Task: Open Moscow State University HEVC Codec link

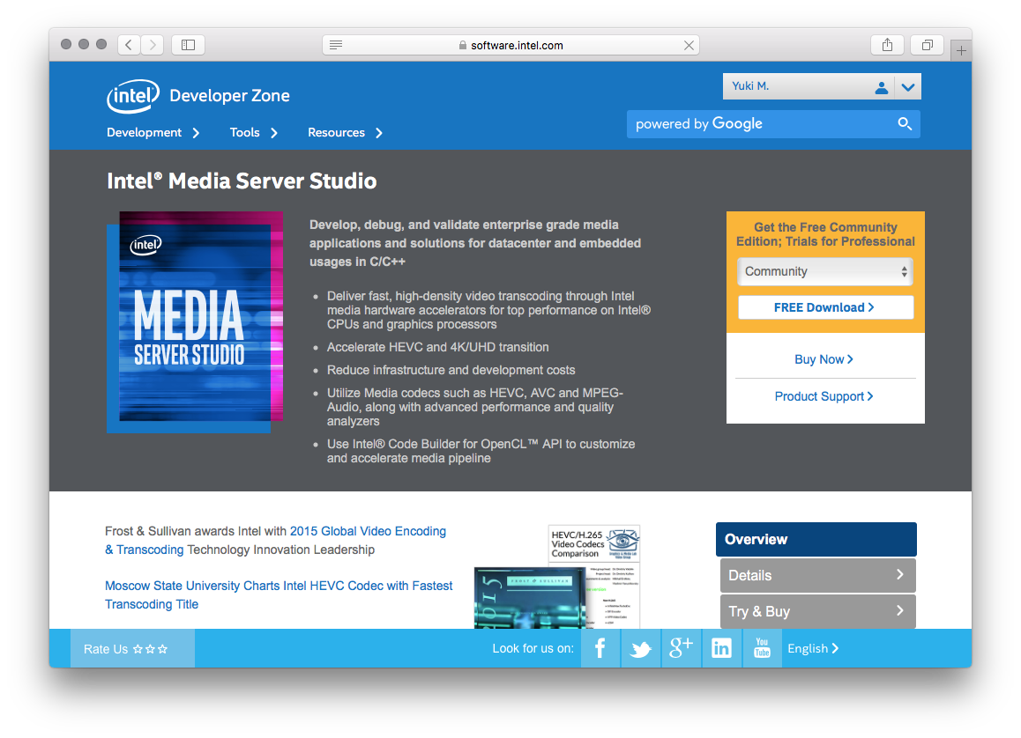Action: (279, 594)
